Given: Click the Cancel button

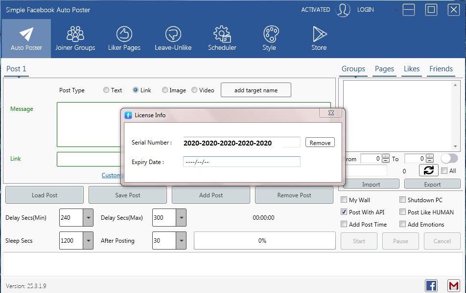Looking at the screenshot, I should point(442,241).
